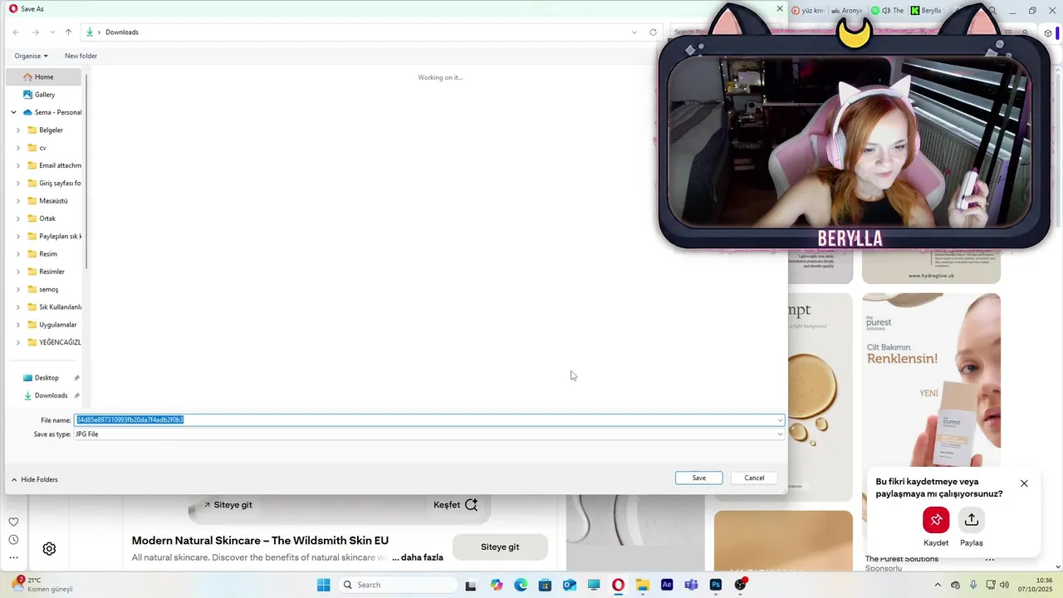
Task: Open Modern Natural Skincare title link
Action: coord(260,541)
